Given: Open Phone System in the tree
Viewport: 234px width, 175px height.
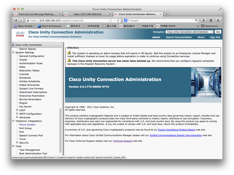Looking at the screenshot, I should 27,125.
